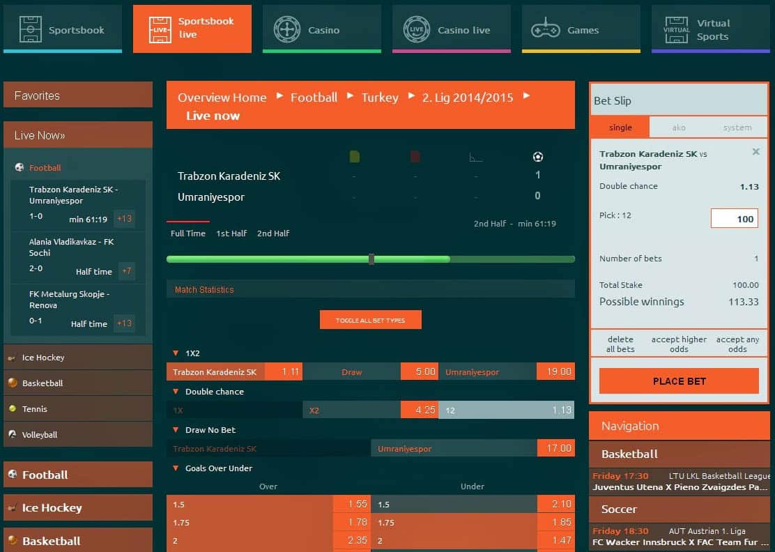The width and height of the screenshot is (775, 552).
Task: Remove Trabzon bet from Bet Slip with X
Action: pyautogui.click(x=755, y=152)
